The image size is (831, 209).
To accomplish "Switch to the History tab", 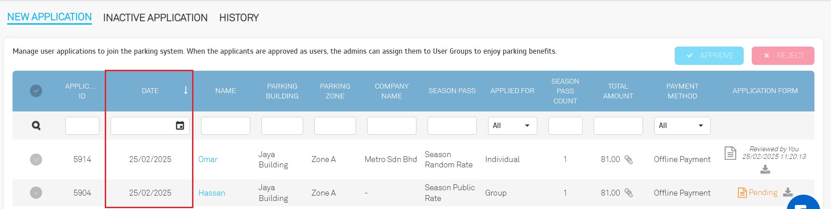I will [239, 18].
